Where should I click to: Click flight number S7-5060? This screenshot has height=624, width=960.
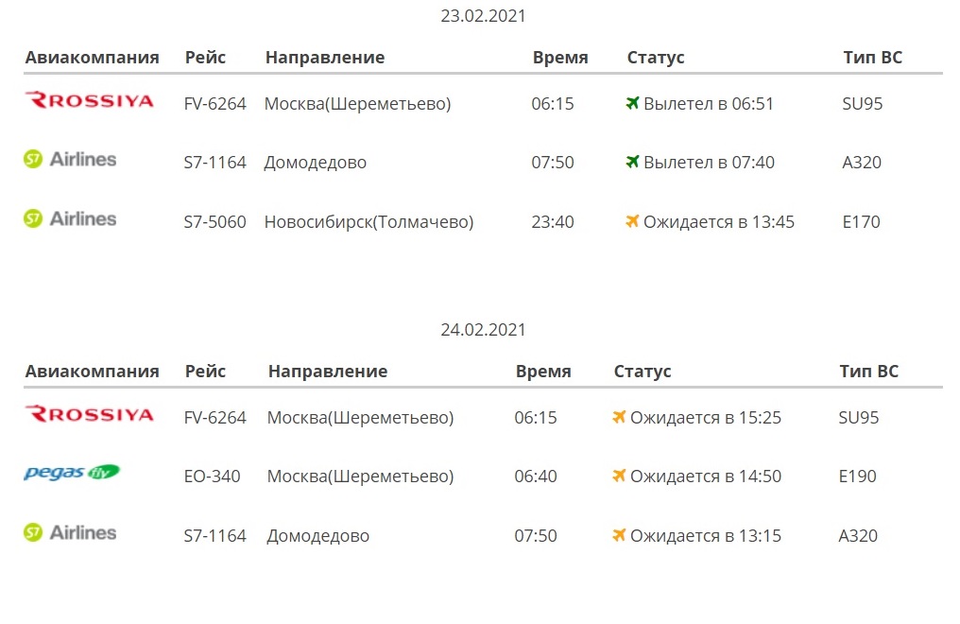tap(214, 222)
